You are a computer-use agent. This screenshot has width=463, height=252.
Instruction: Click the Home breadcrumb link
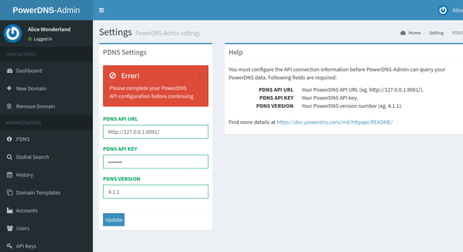pyautogui.click(x=414, y=32)
